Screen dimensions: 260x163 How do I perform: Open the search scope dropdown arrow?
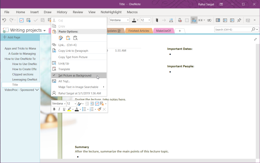pyautogui.click(x=257, y=29)
